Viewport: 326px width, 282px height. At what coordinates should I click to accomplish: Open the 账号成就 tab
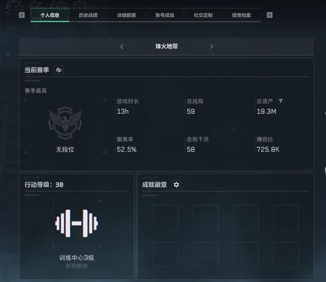(x=165, y=15)
